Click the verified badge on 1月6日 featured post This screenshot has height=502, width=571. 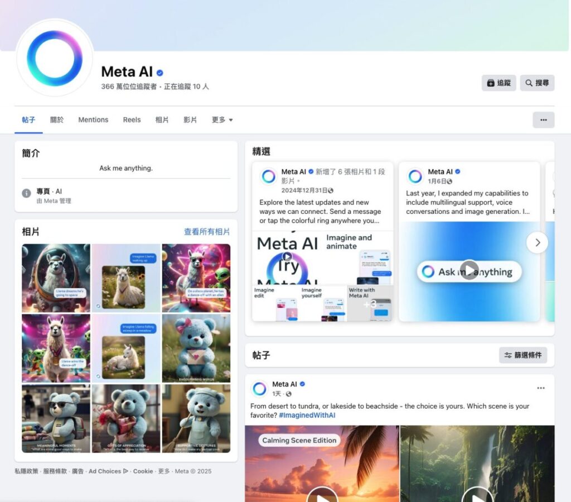pyautogui.click(x=458, y=171)
